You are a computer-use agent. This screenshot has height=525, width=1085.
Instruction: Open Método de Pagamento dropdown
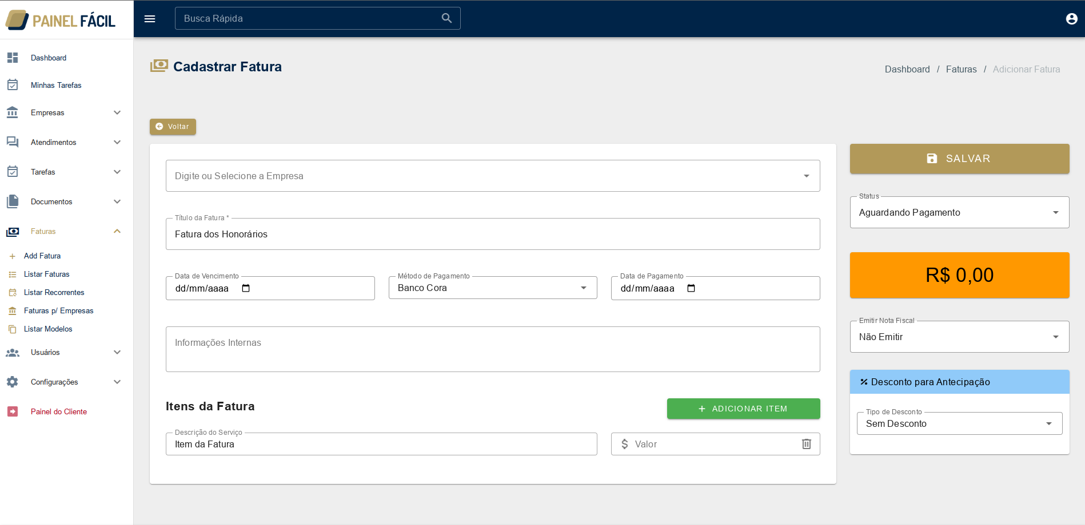493,288
